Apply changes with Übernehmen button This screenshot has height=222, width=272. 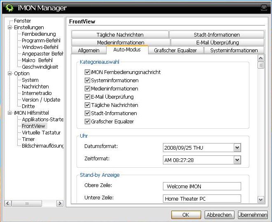253,215
